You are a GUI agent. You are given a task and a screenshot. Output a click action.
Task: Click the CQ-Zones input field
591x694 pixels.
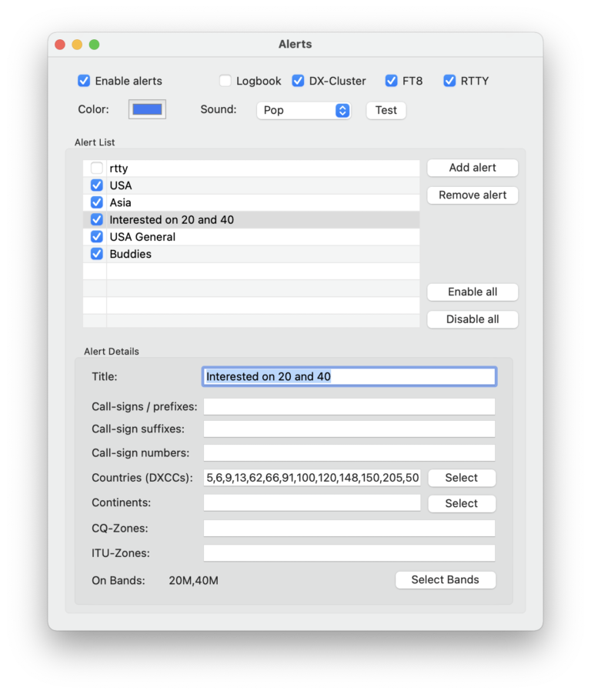point(349,528)
